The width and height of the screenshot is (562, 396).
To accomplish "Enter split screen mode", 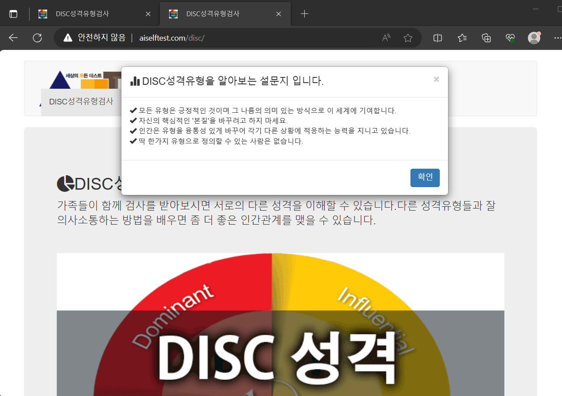I will (x=437, y=38).
